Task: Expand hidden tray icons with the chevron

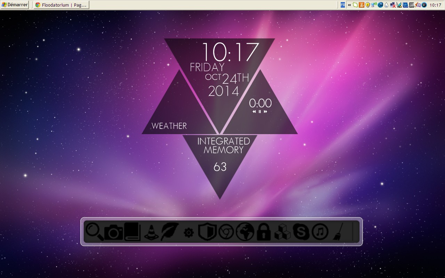Action: tap(349, 5)
